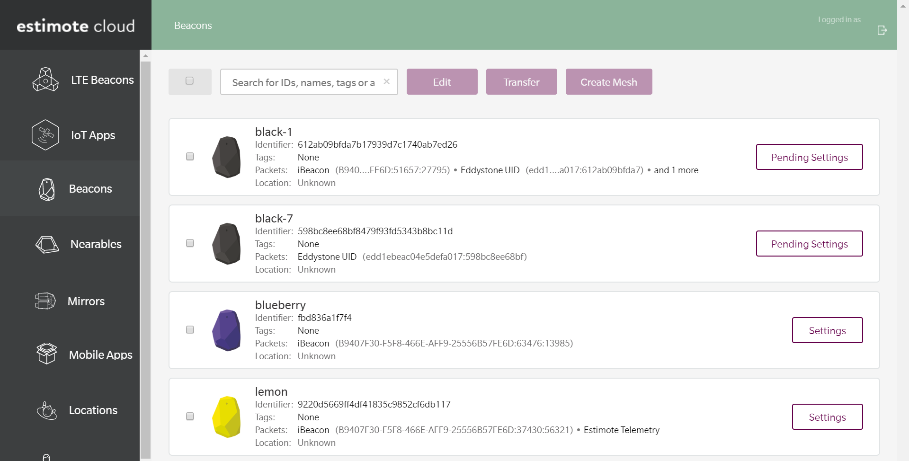Click the IoT Apps satellite icon
Screen dimensions: 909x461
pyautogui.click(x=45, y=135)
